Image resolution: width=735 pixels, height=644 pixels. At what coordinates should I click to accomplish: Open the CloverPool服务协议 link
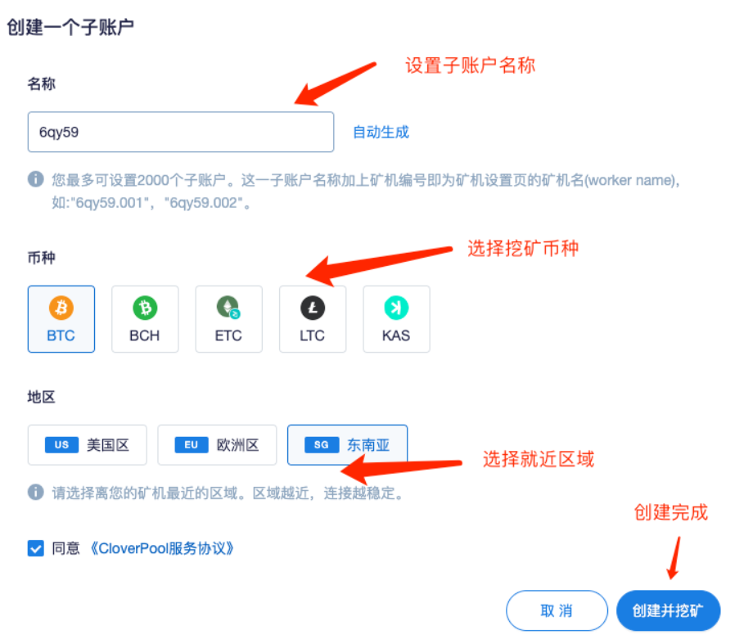pos(162,548)
